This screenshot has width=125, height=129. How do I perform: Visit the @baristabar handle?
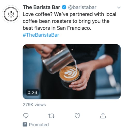click(x=82, y=7)
